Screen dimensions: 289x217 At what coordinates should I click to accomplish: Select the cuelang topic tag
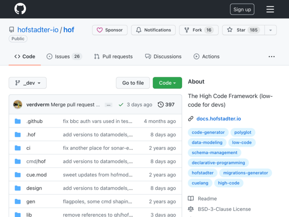(x=200, y=183)
